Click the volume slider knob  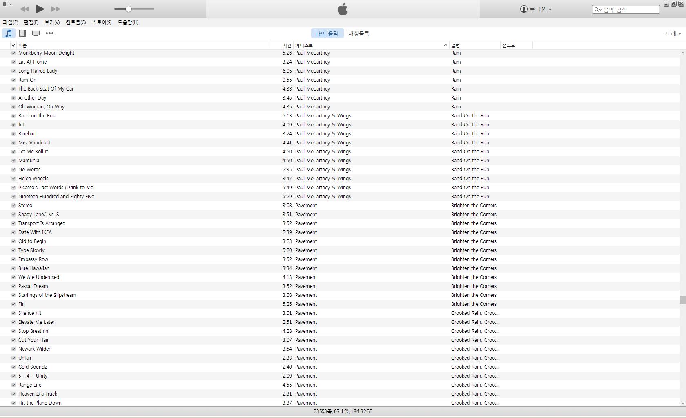(x=129, y=9)
